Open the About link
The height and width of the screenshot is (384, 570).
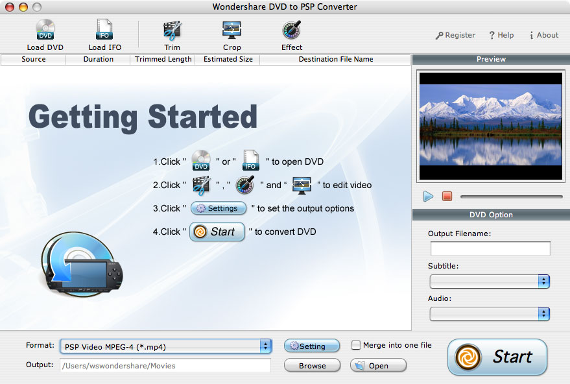pos(543,35)
